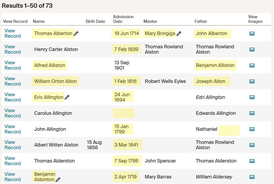Screen dimensions: 274x184
Task: Edit Eric Allington name with pencil icon
Action: click(x=67, y=97)
